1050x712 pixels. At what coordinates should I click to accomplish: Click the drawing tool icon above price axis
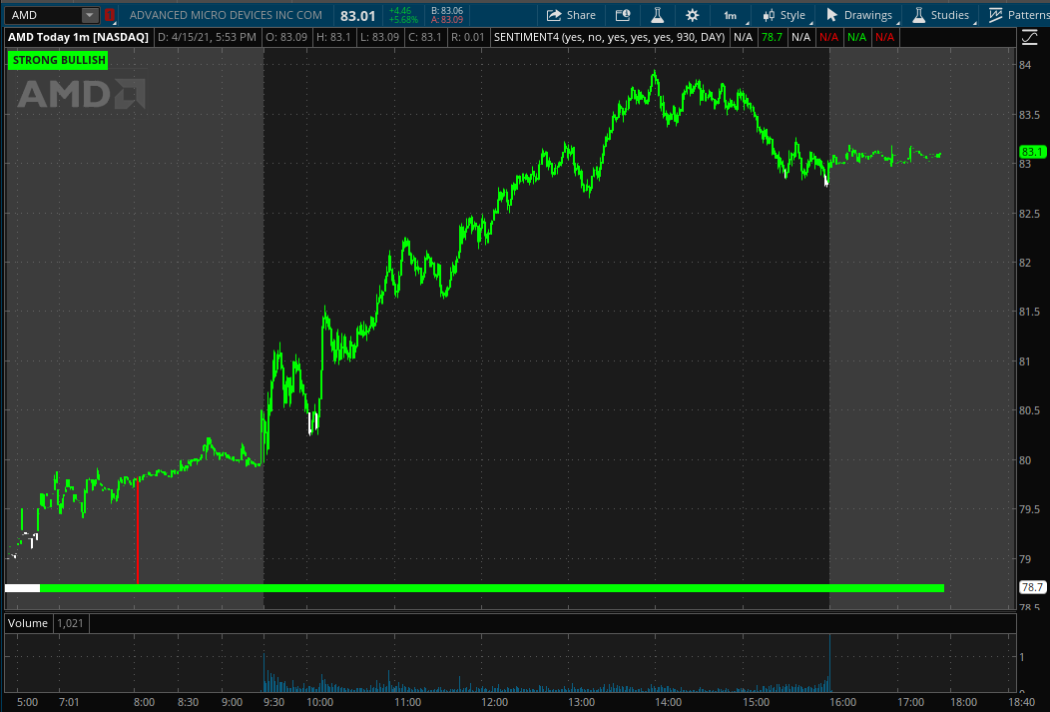click(1029, 38)
